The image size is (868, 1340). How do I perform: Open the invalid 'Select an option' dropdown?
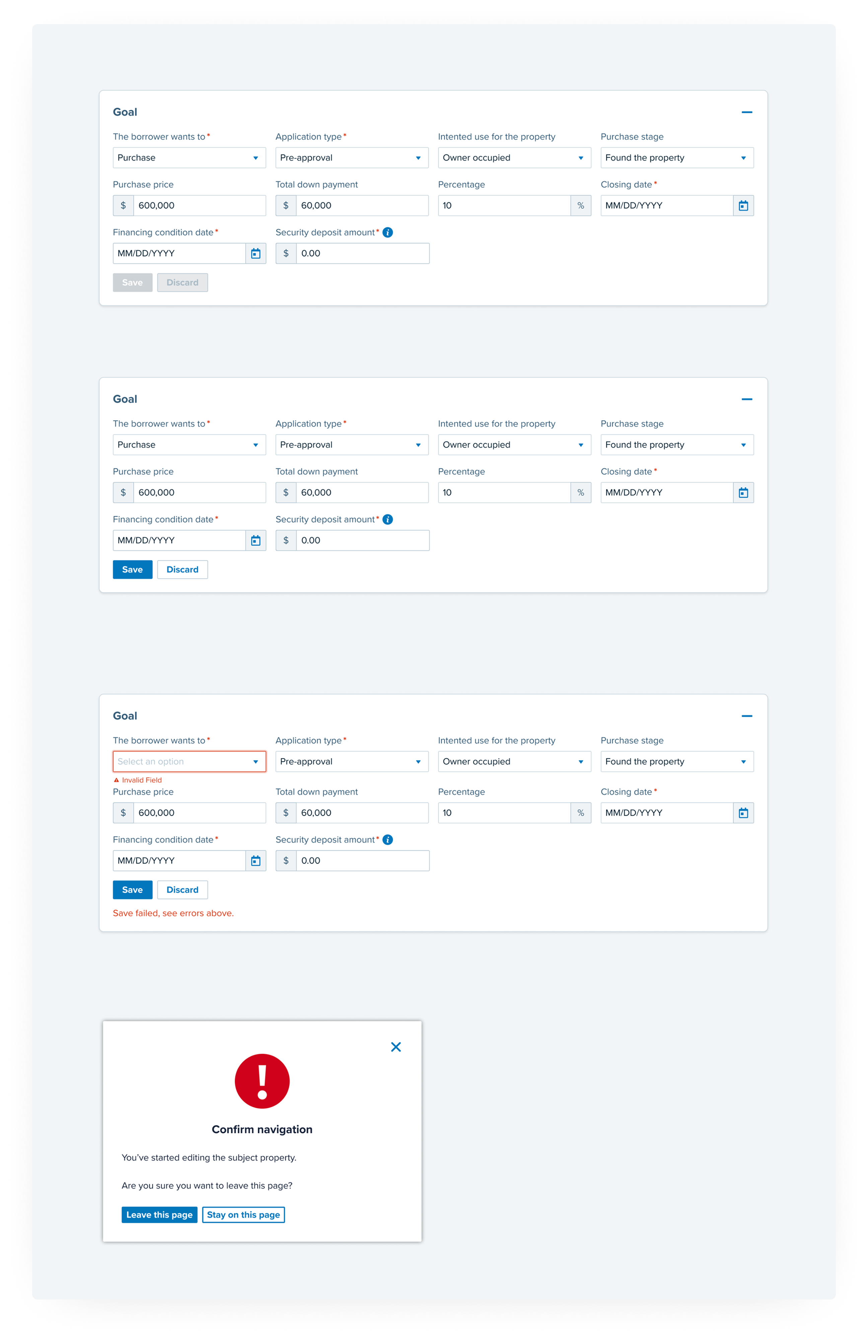189,761
